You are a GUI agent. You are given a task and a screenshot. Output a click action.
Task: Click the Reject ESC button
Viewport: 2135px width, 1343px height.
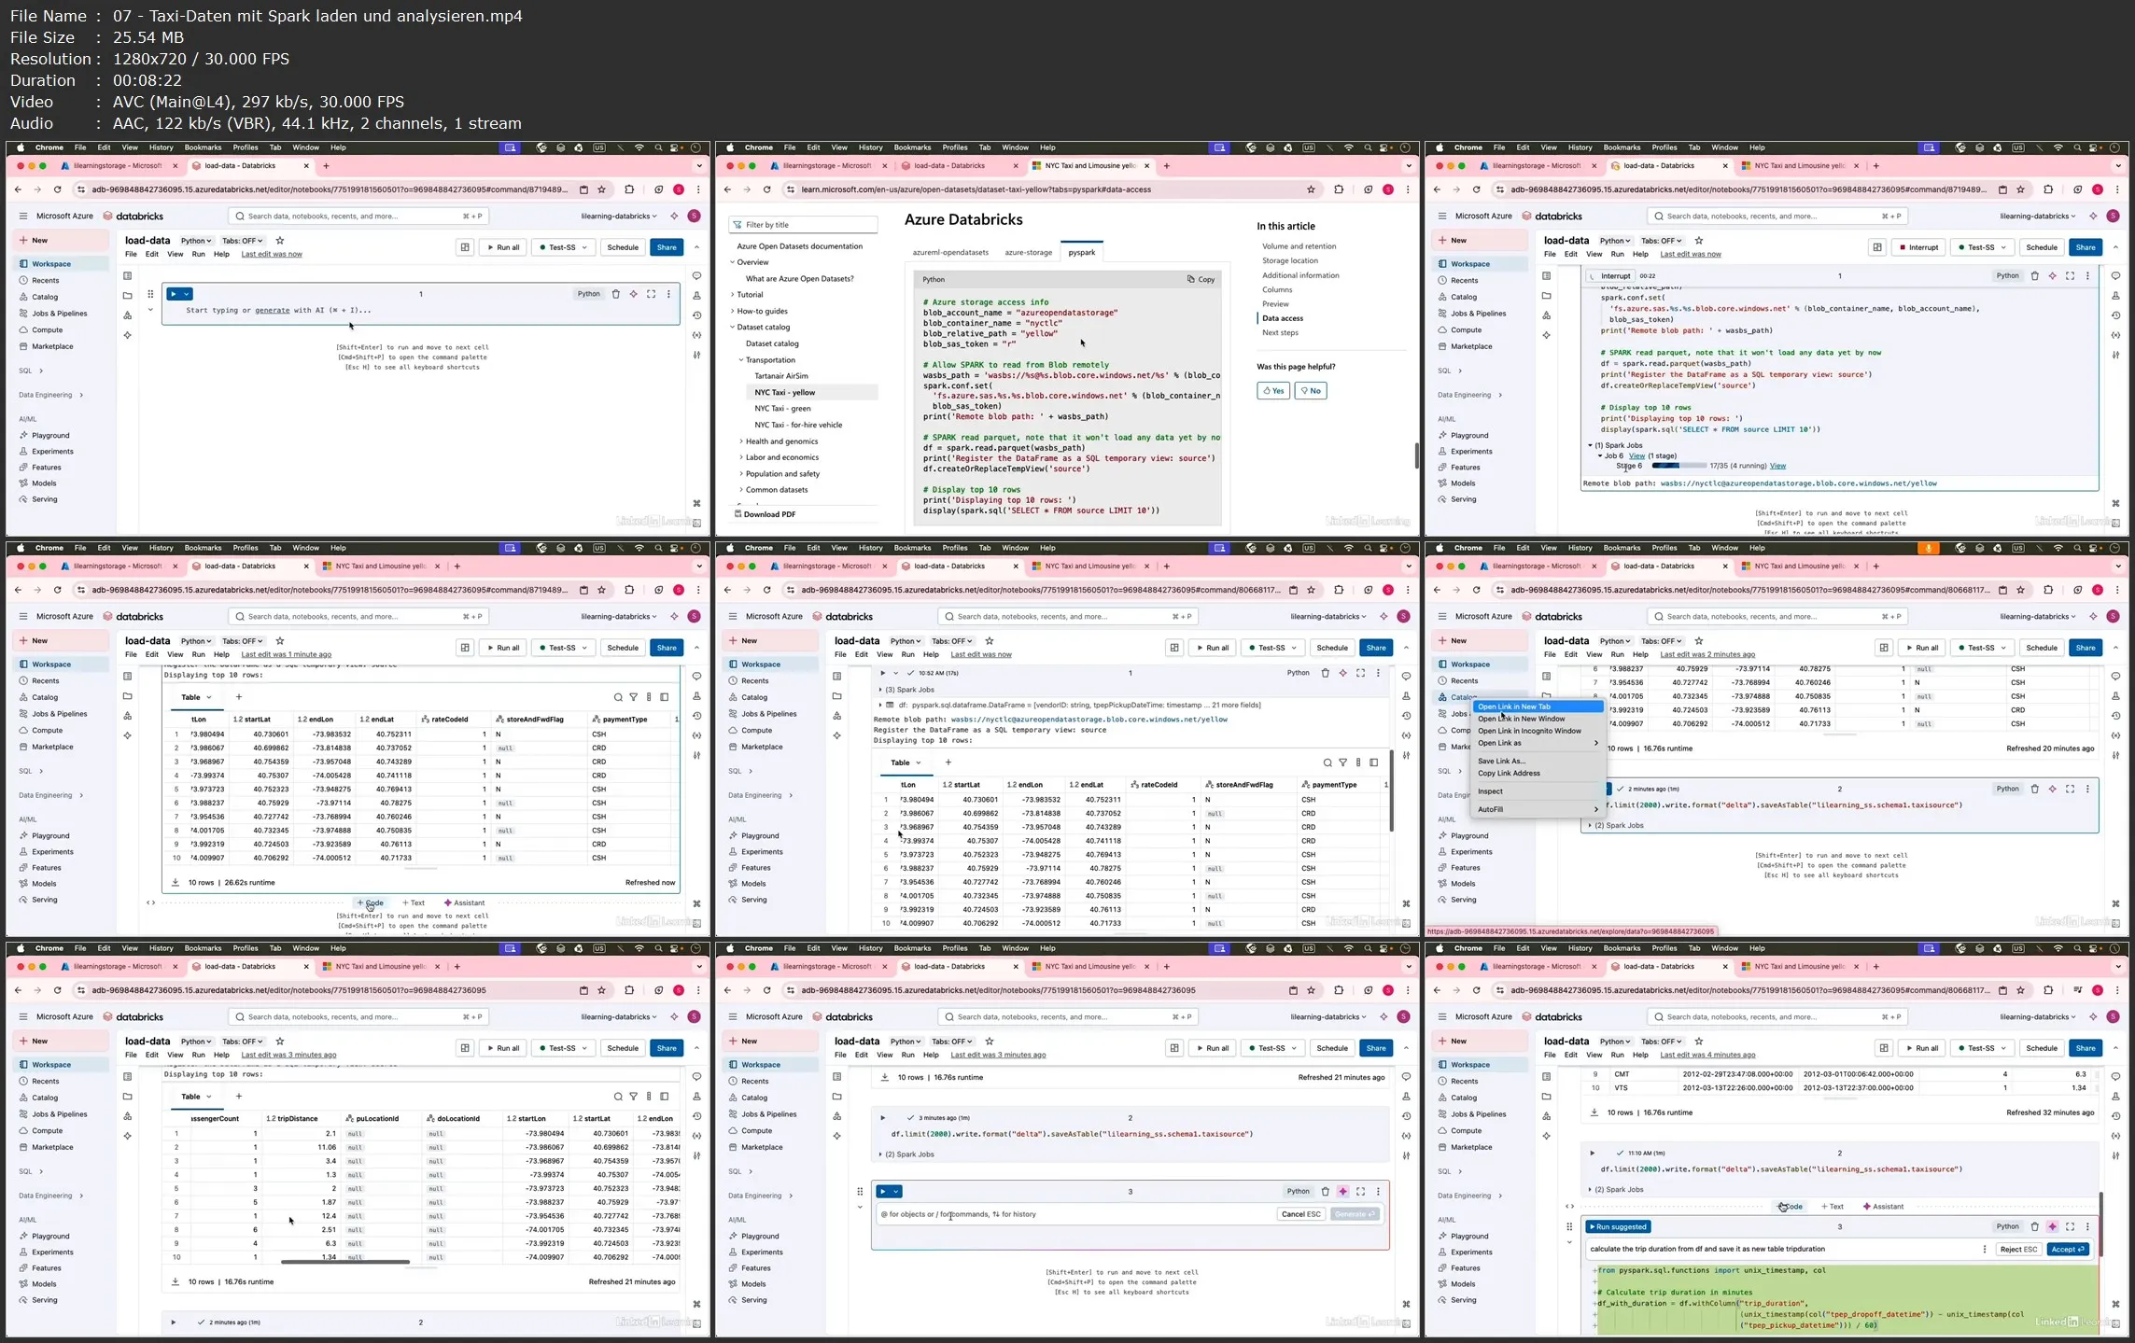coord(2018,1249)
